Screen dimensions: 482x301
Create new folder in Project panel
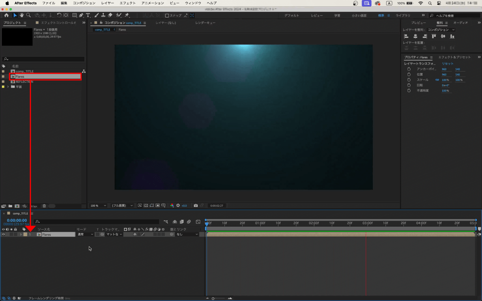[x=10, y=206]
